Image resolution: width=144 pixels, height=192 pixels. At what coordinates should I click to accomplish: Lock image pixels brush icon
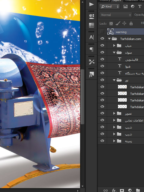pos(118,23)
